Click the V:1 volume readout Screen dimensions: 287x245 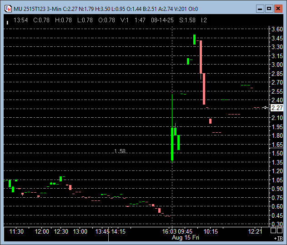point(125,20)
